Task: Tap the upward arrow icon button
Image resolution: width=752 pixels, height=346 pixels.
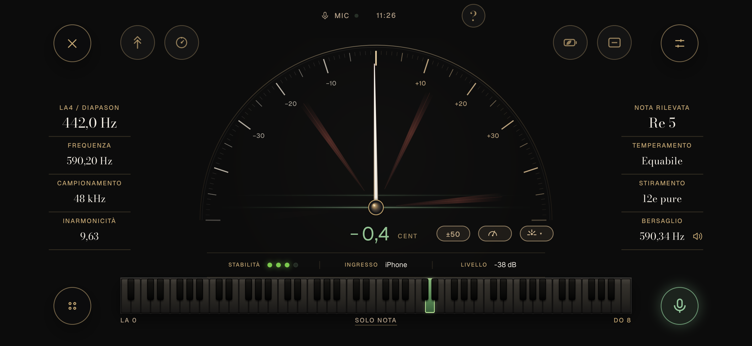Action: [x=137, y=42]
